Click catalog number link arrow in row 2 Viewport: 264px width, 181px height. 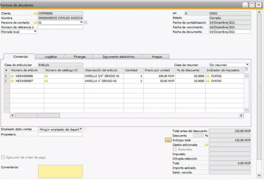tap(46, 81)
